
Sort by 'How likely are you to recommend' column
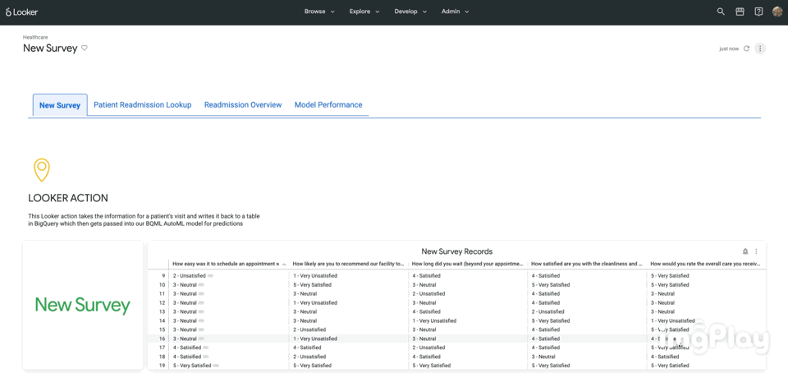click(x=348, y=264)
